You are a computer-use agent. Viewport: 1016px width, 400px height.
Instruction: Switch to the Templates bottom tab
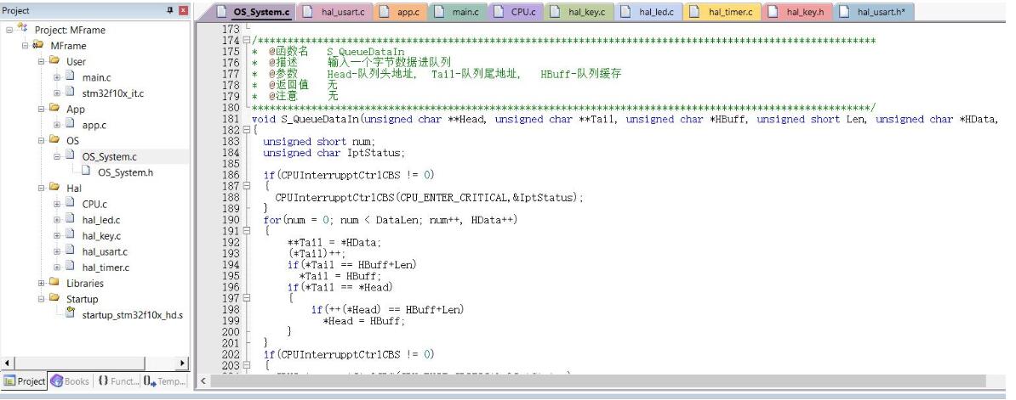pyautogui.click(x=165, y=381)
